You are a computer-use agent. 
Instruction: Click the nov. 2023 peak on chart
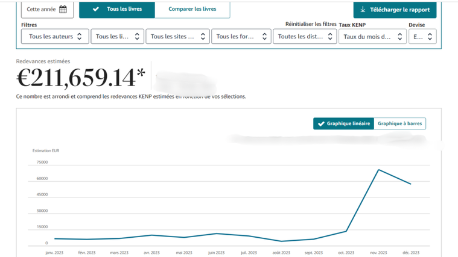378,170
